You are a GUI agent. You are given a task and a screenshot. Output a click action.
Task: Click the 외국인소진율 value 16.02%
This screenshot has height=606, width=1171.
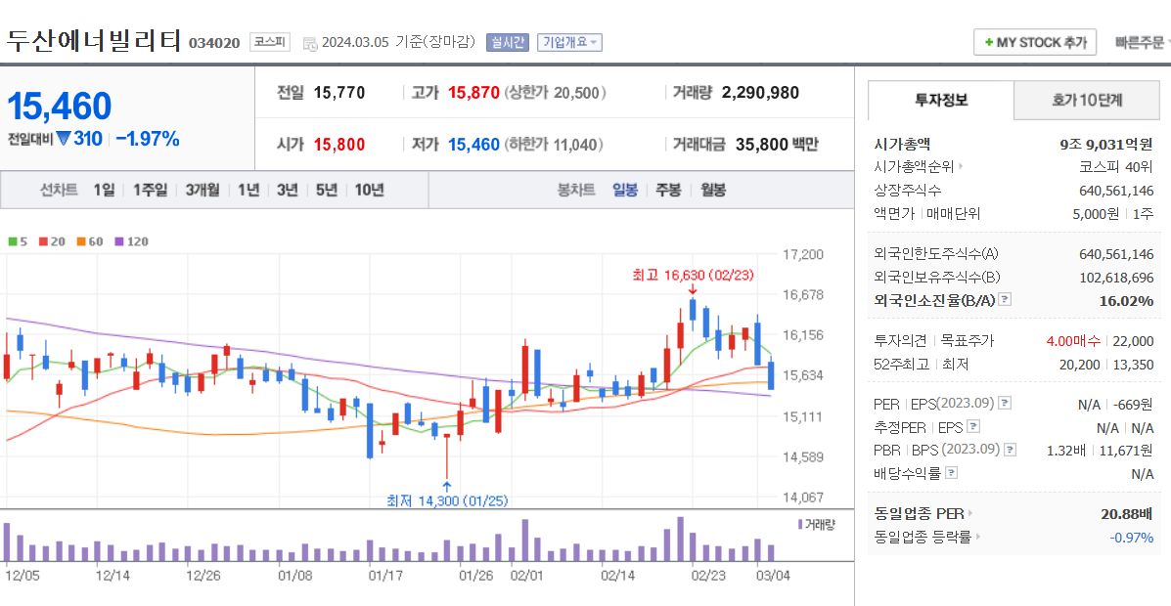1127,301
